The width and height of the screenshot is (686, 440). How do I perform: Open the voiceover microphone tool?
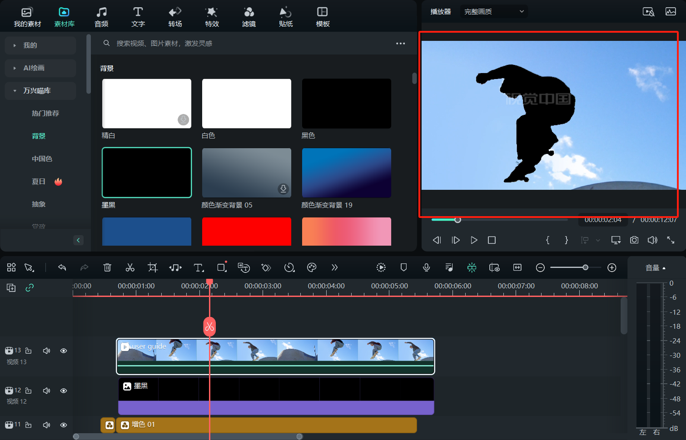point(426,267)
